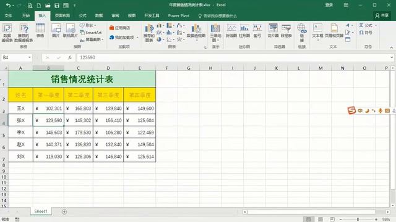This screenshot has width=396, height=222.
Task: Switch to the Home (开始) tab
Action: point(25,15)
